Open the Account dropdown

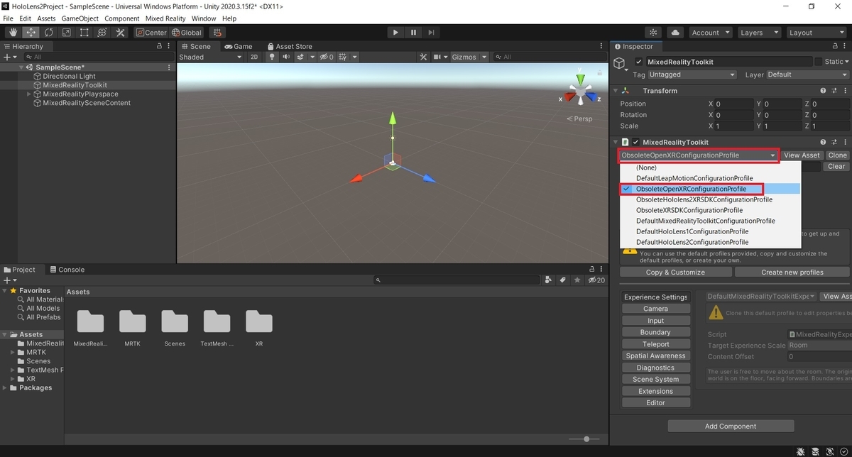click(x=710, y=33)
